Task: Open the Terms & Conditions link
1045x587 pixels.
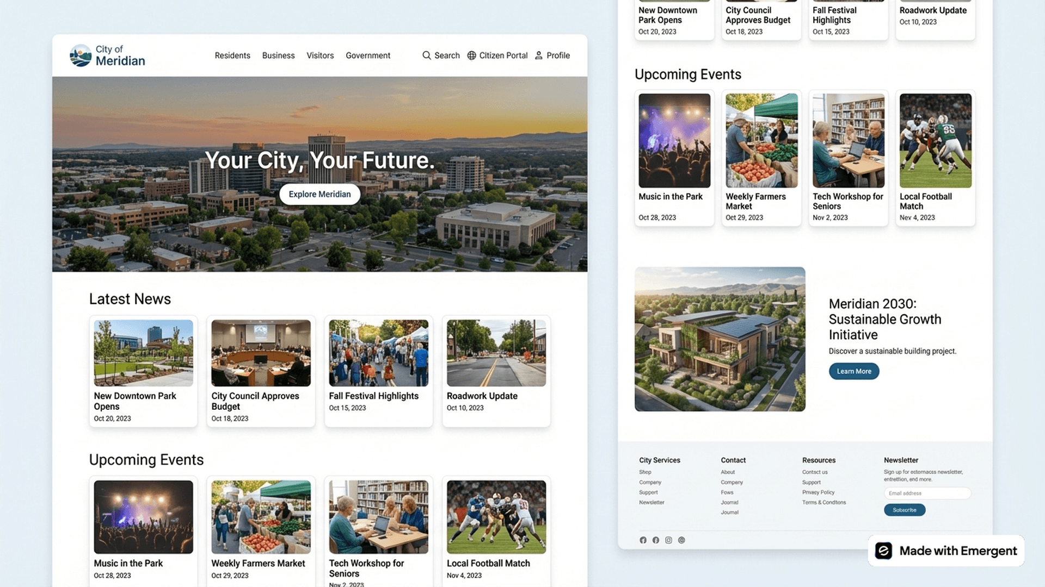Action: coord(824,502)
